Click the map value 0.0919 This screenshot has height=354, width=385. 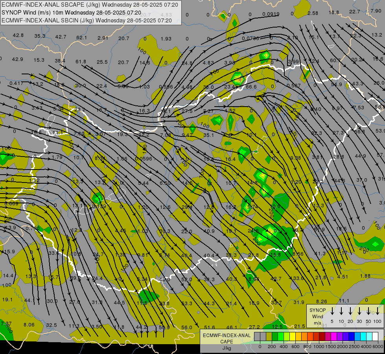[271, 14]
